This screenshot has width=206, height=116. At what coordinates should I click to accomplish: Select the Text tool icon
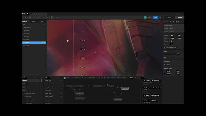coord(44,18)
